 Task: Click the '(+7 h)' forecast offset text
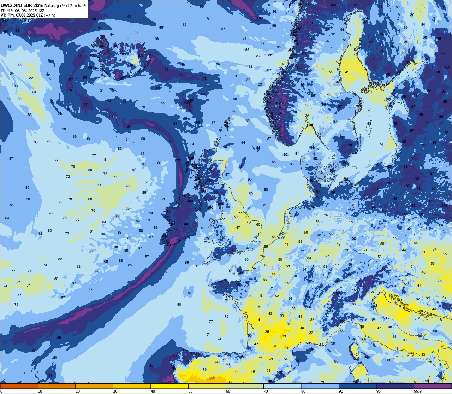pyautogui.click(x=49, y=15)
